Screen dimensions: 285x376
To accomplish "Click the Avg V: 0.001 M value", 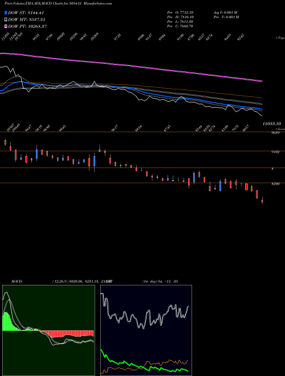I will 226,13.
